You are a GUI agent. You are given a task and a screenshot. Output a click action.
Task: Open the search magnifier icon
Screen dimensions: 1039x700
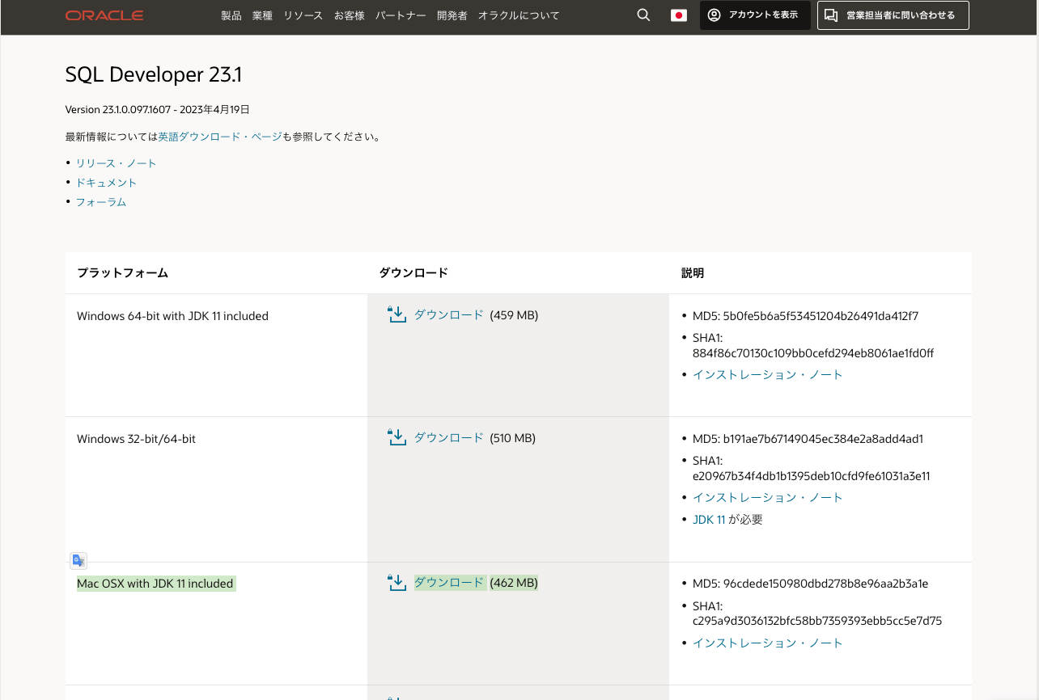point(643,15)
